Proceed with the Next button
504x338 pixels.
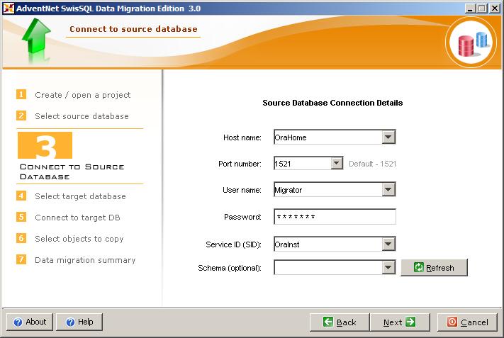(x=400, y=322)
